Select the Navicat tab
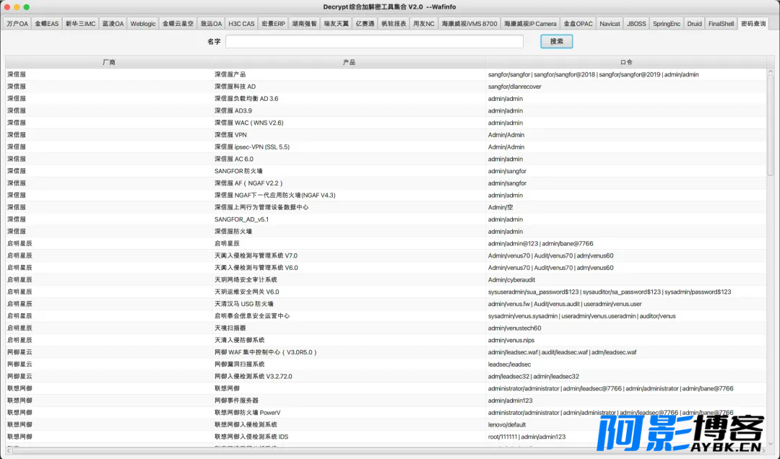The width and height of the screenshot is (780, 459). coord(610,23)
